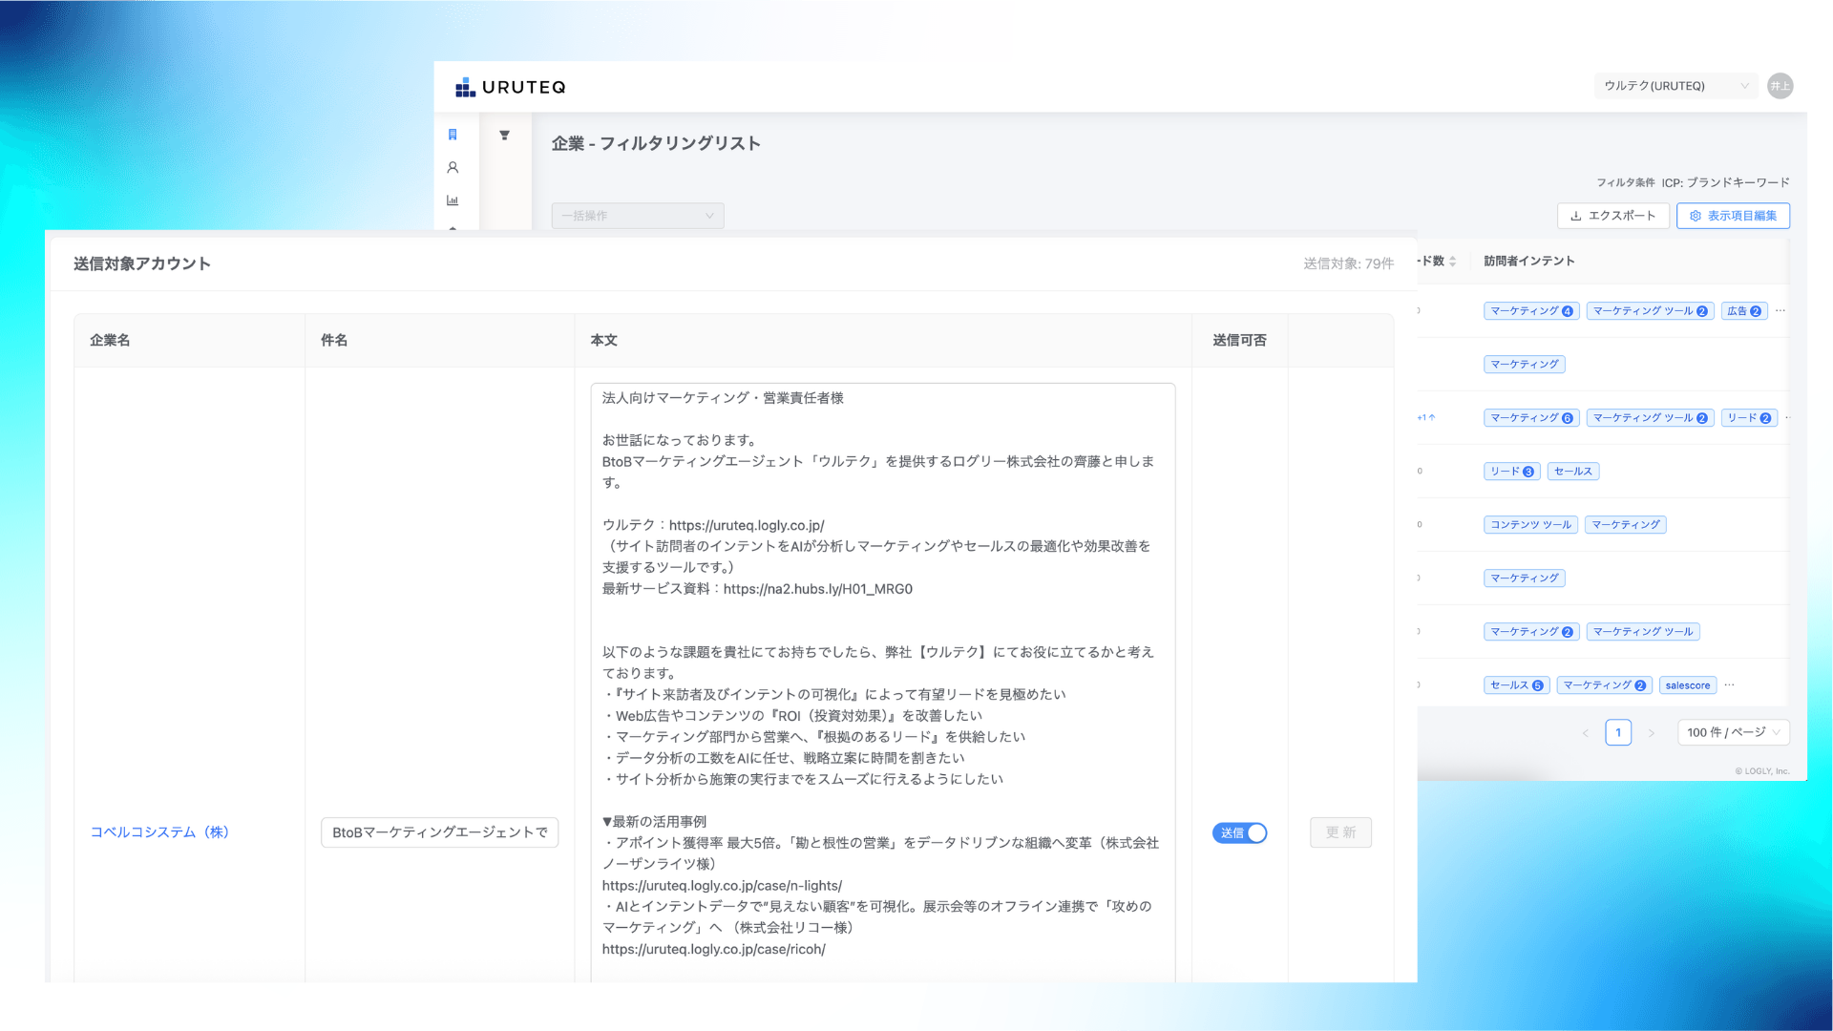
Task: Open the person icon in the left sidebar
Action: (x=453, y=167)
